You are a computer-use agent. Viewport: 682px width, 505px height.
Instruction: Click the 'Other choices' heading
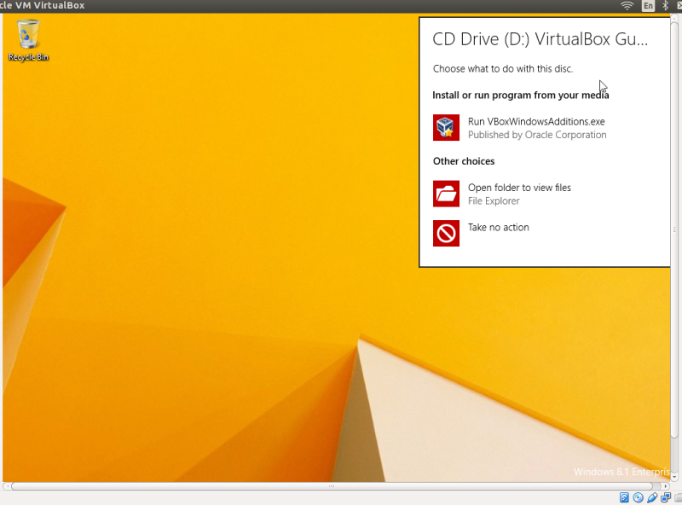click(x=464, y=161)
